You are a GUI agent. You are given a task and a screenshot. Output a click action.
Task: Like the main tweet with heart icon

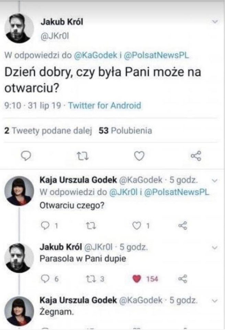pyautogui.click(x=138, y=157)
